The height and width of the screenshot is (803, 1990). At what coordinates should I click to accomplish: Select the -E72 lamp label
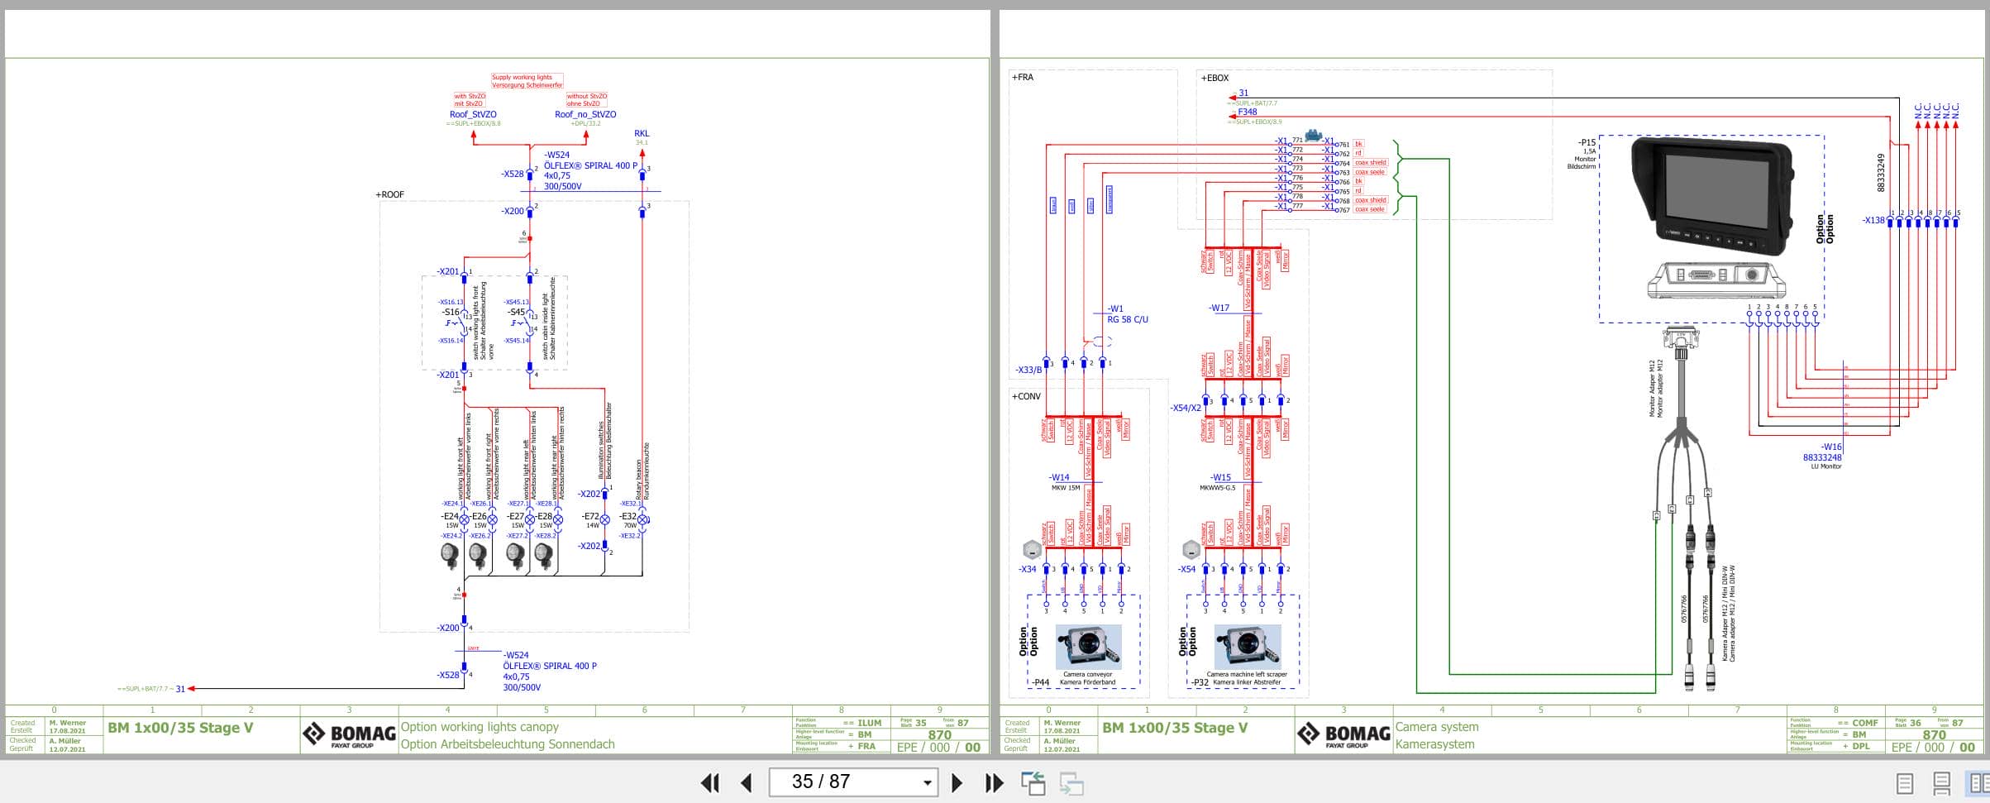589,516
